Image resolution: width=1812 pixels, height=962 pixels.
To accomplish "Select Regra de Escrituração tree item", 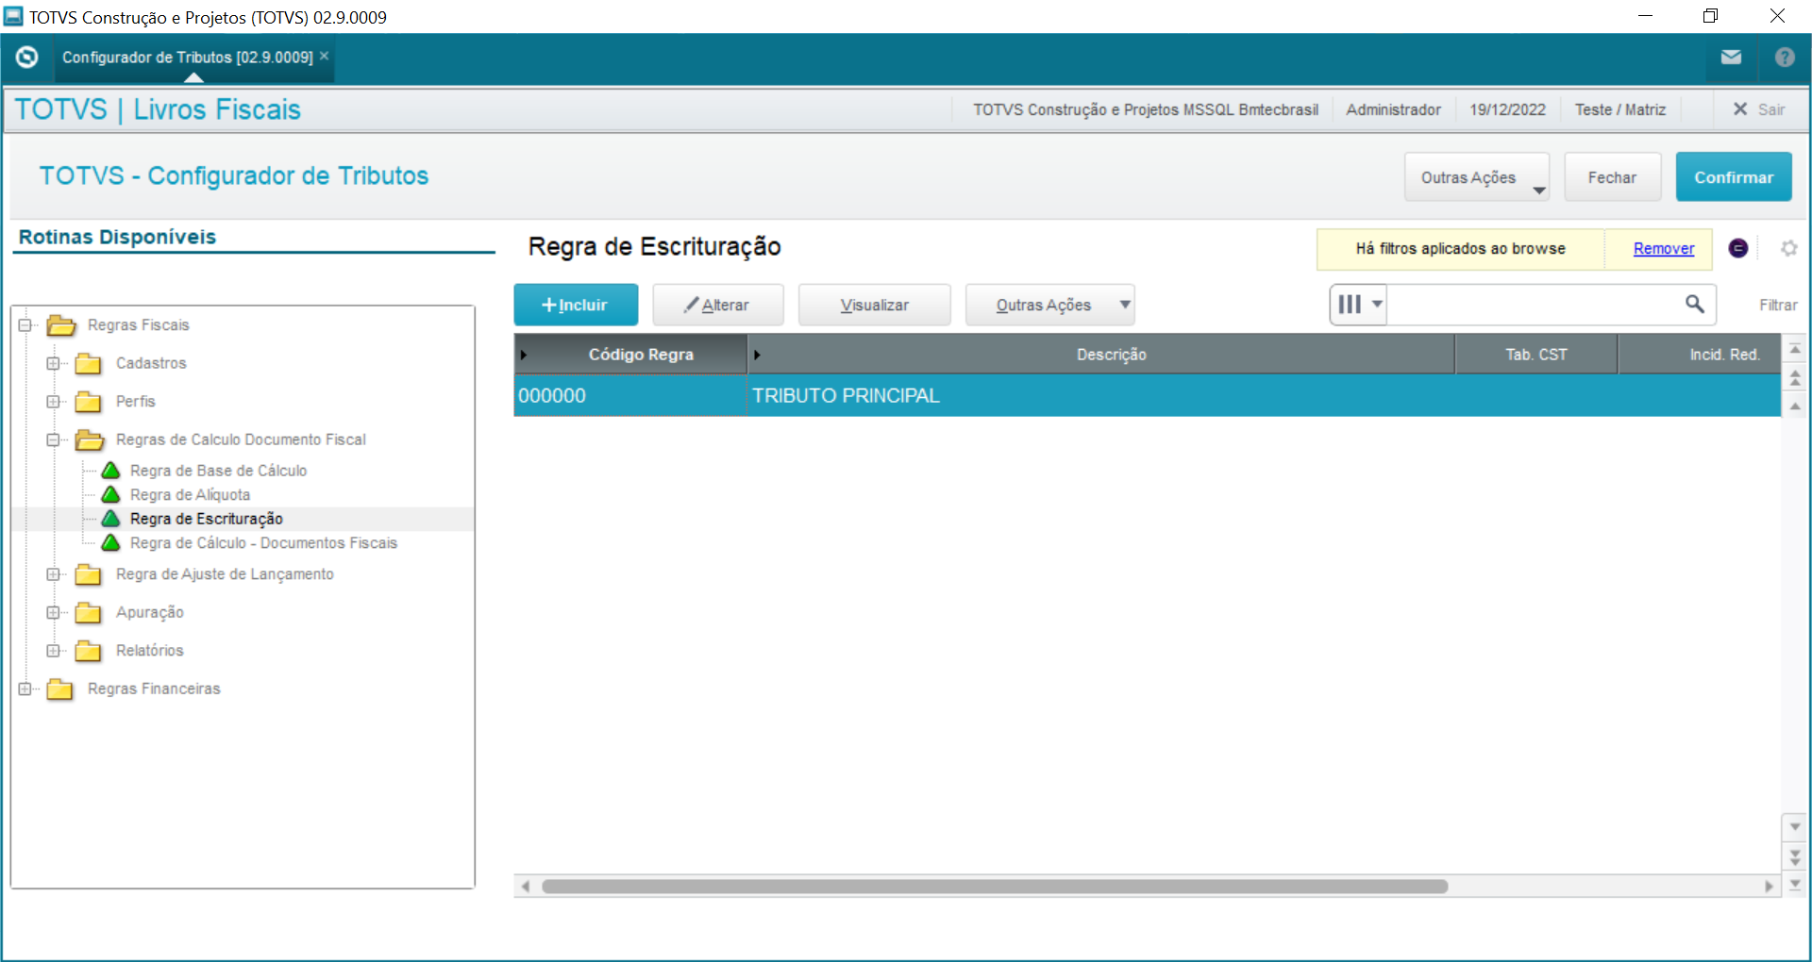I will tap(206, 519).
